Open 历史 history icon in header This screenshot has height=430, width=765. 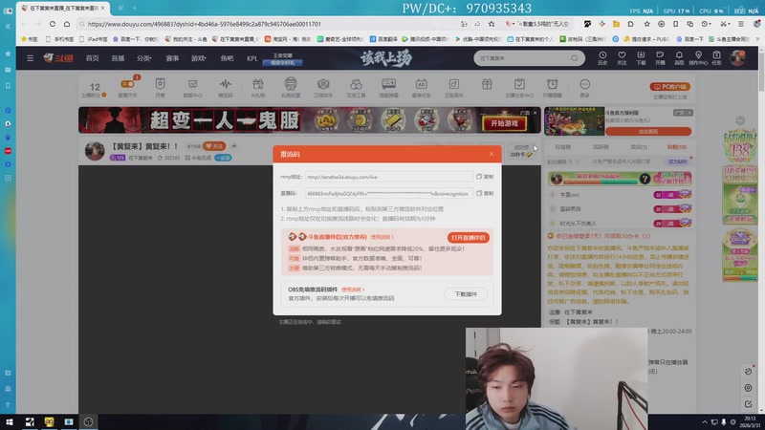click(x=603, y=58)
